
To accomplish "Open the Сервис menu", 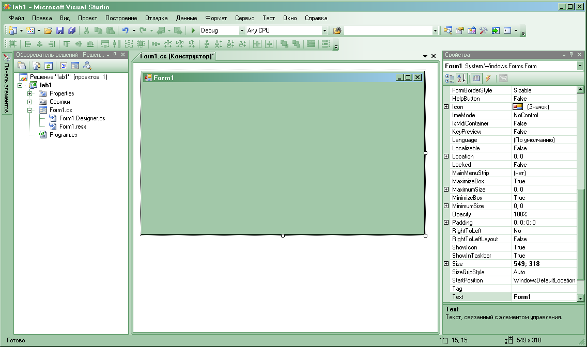I will [x=245, y=18].
